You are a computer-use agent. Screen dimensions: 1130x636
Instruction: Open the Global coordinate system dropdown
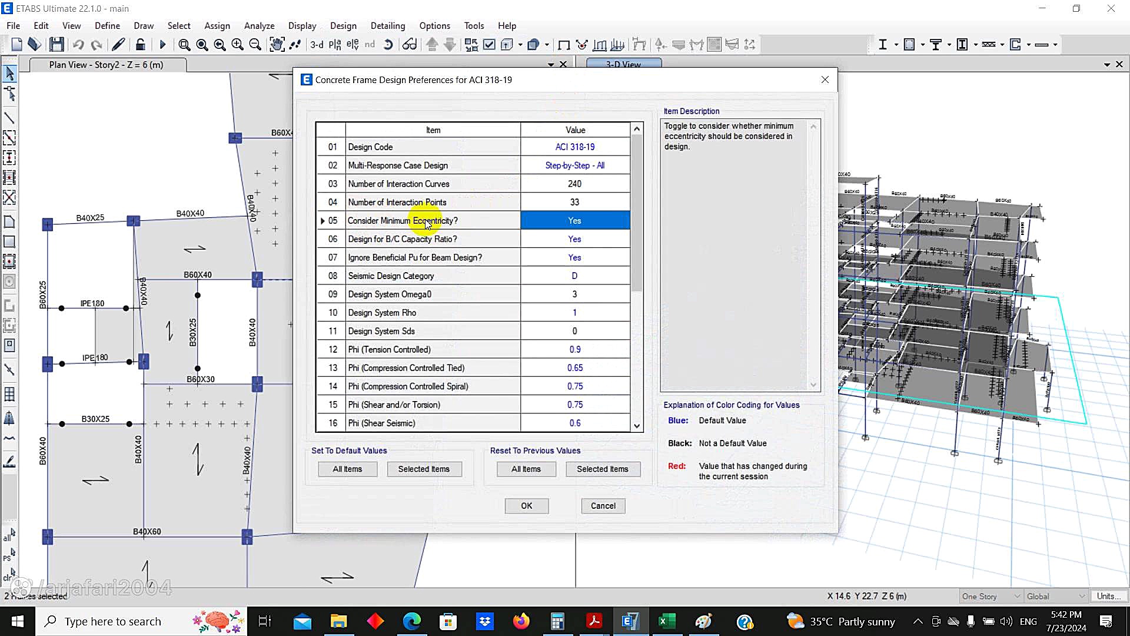point(1055,597)
